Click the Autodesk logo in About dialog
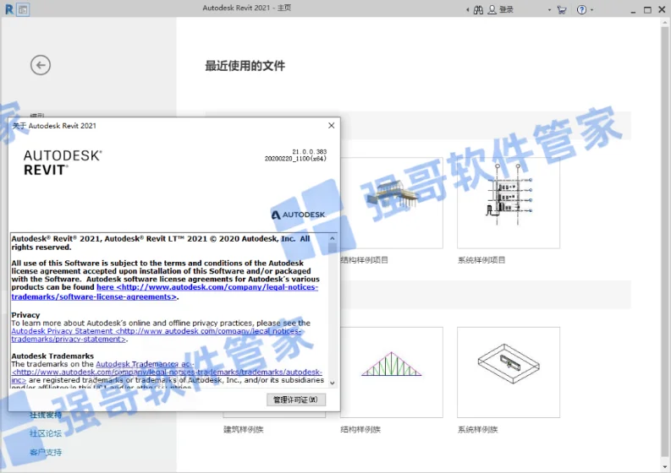 299,215
